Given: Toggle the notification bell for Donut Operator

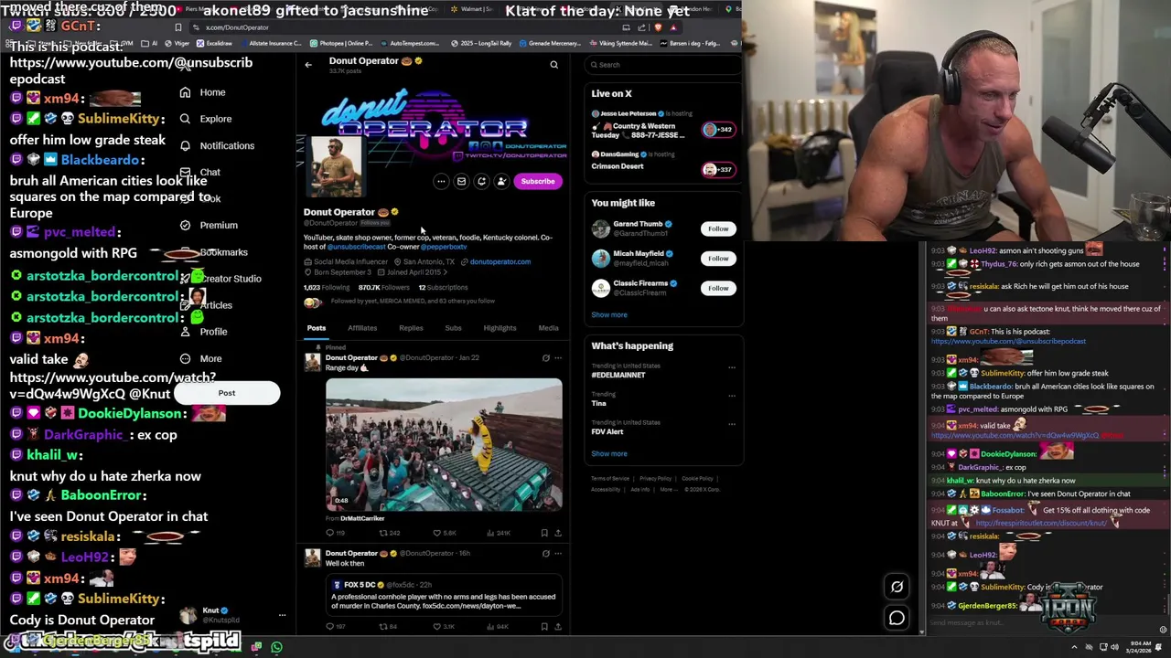Looking at the screenshot, I should point(481,181).
